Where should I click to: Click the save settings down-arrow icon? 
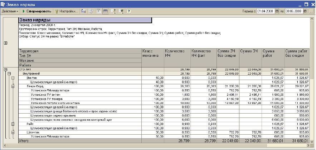(121, 11)
